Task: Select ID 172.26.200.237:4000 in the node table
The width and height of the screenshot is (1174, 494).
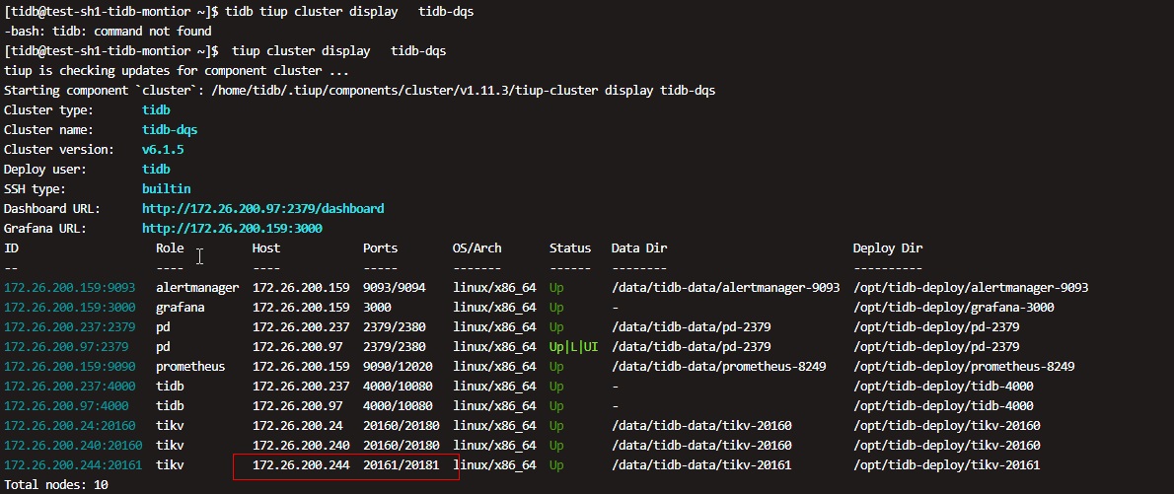Action: 69,387
